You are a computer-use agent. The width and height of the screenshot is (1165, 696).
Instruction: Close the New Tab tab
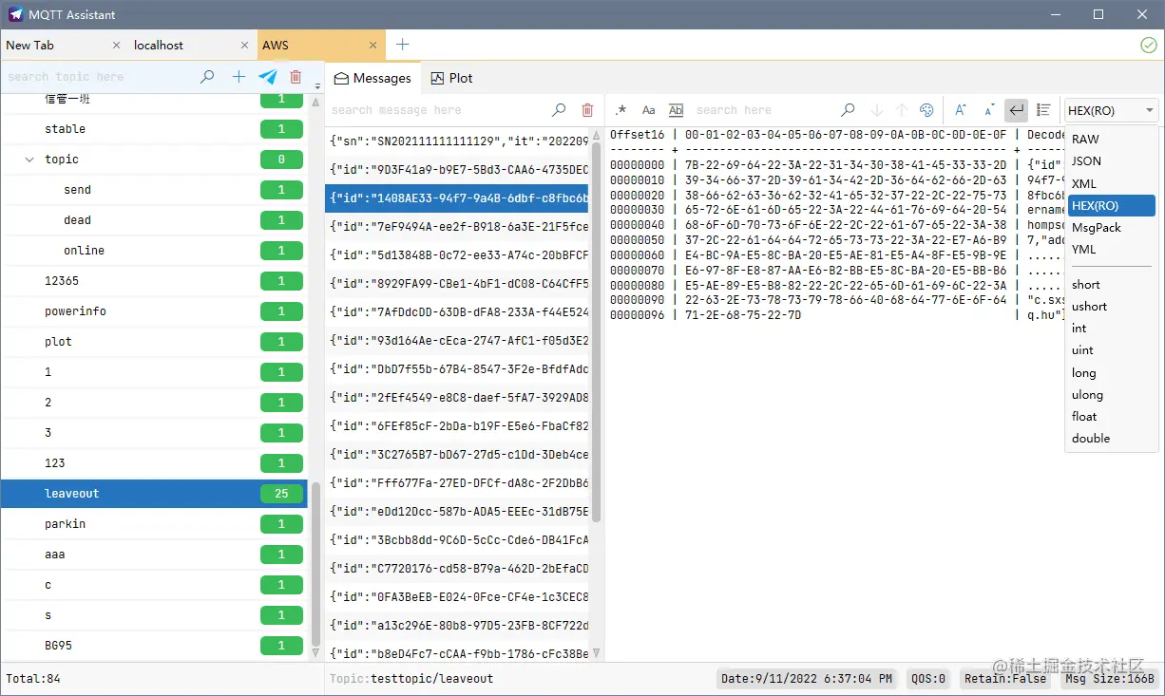(117, 45)
